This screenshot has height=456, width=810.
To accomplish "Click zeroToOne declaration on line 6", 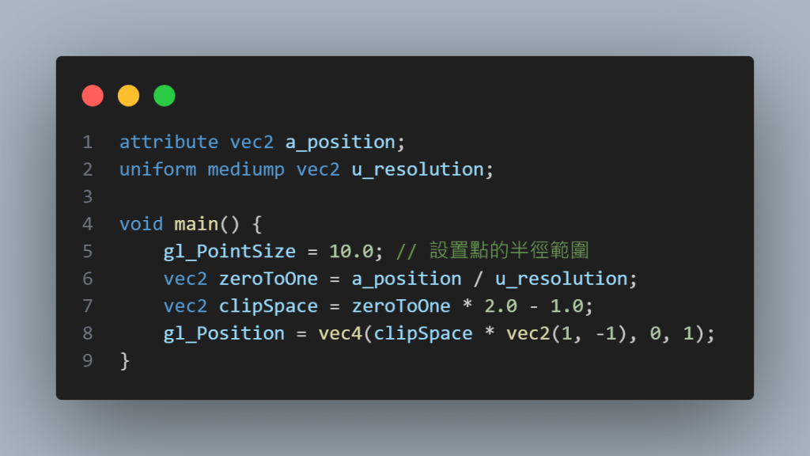I will pos(268,279).
